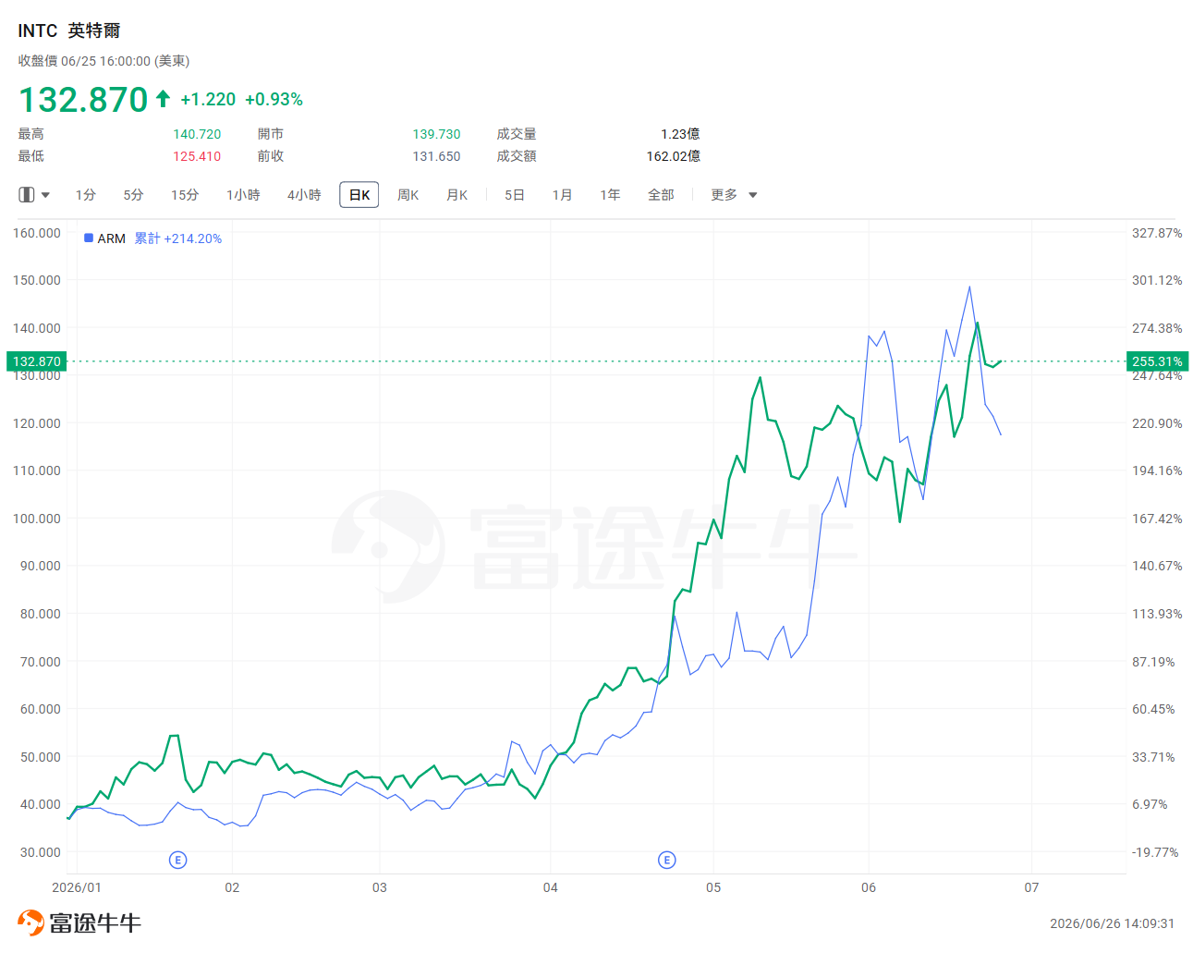The height and width of the screenshot is (953, 1193).
Task: Switch to the 5分 timeframe
Action: coord(134,195)
